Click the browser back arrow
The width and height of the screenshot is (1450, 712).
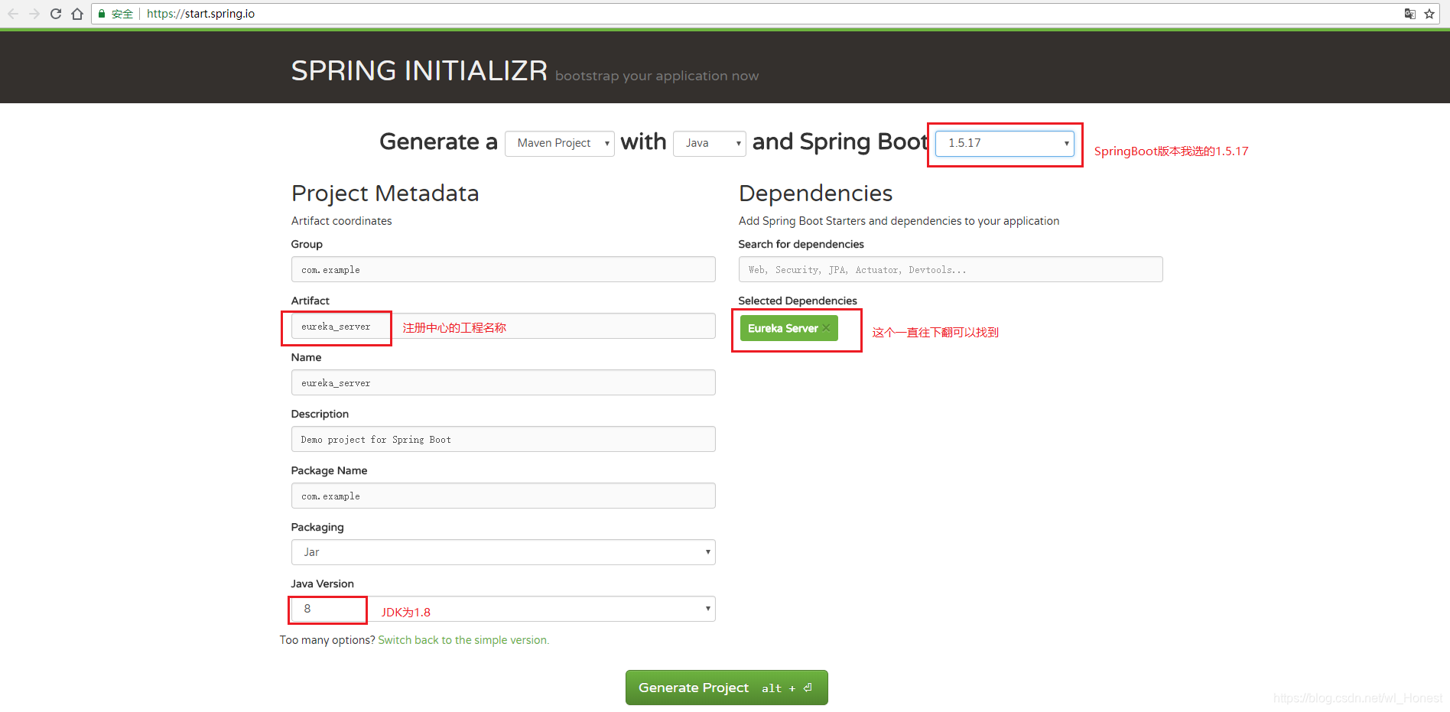point(13,14)
